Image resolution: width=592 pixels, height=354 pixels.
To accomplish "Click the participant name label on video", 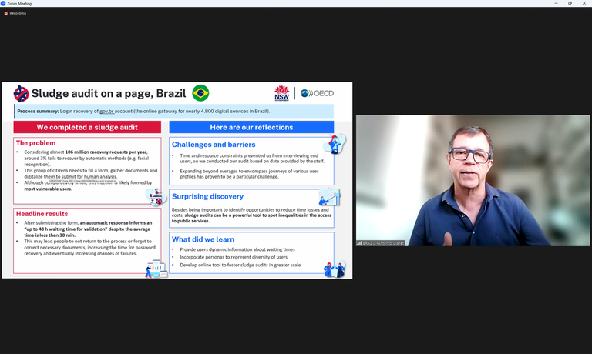I will (383, 243).
